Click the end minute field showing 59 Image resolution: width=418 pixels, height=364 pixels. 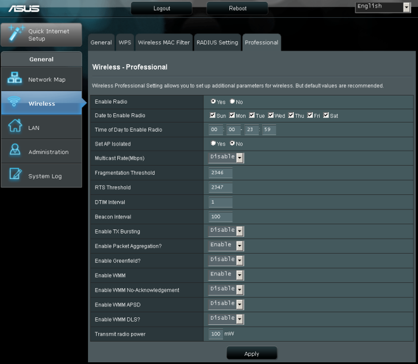click(x=269, y=129)
